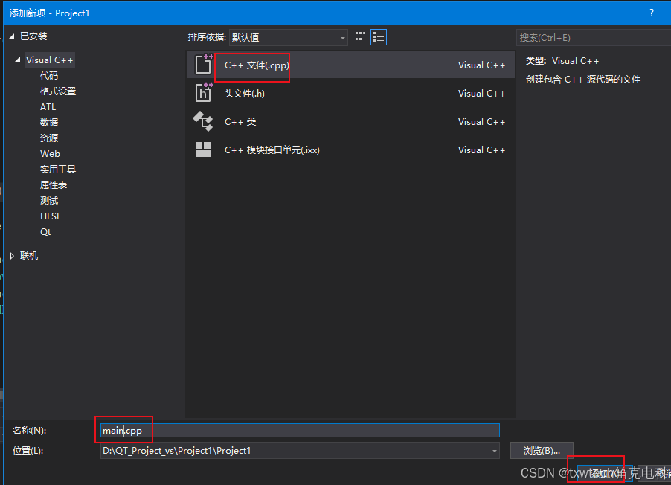
Task: Choose the C++ 文件(.cpp) list entry text
Action: (x=257, y=65)
